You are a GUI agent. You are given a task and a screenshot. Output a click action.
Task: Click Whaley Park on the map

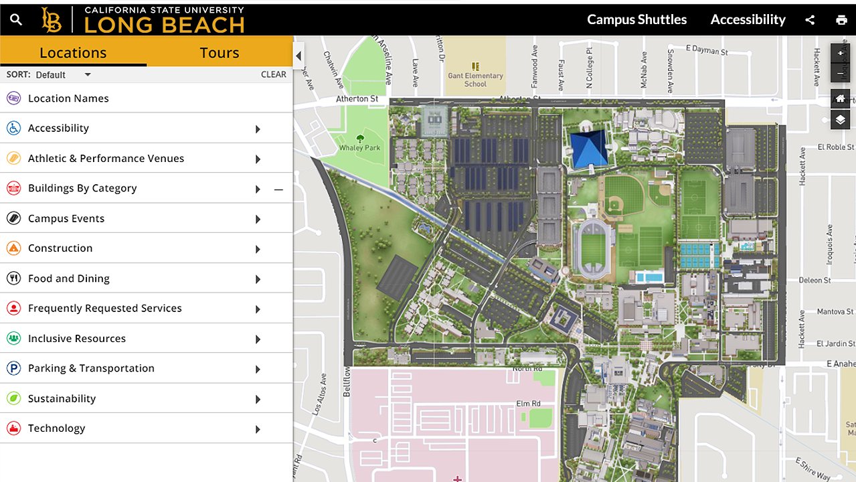(359, 147)
